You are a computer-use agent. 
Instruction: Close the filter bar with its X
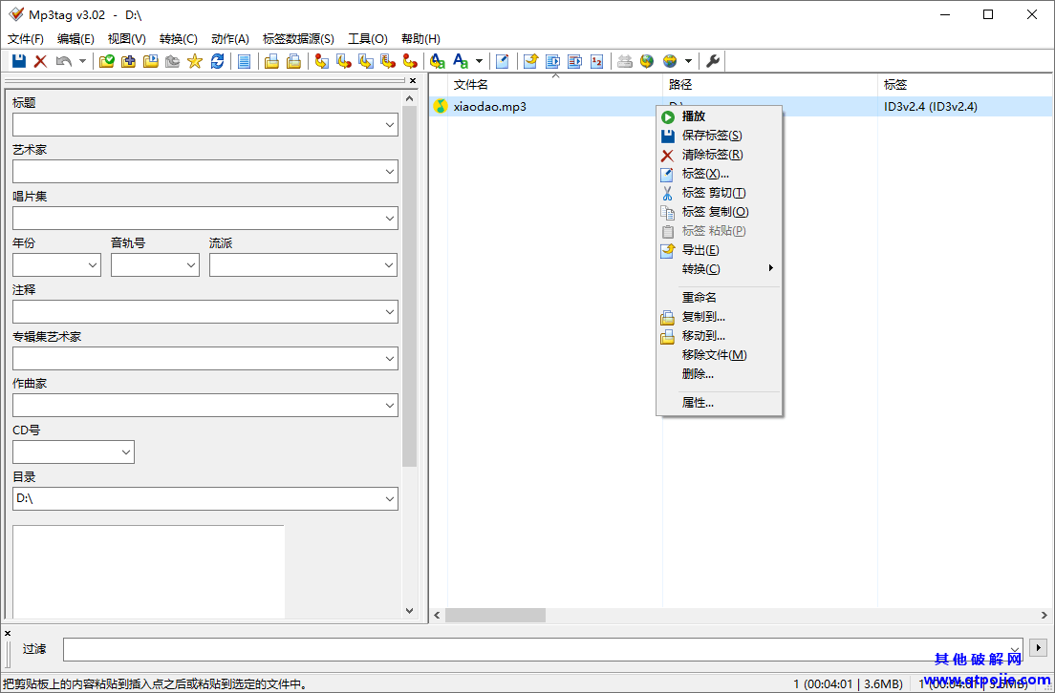click(x=8, y=633)
